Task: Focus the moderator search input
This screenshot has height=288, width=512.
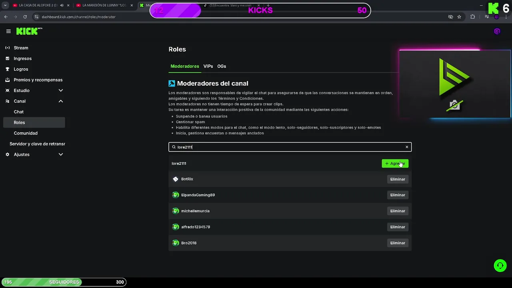Action: pos(290,147)
